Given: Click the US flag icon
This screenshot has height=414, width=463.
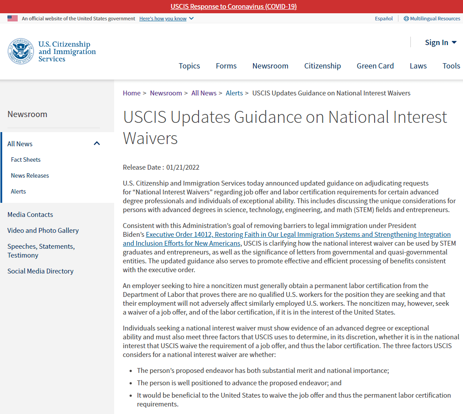Looking at the screenshot, I should pyautogui.click(x=12, y=18).
